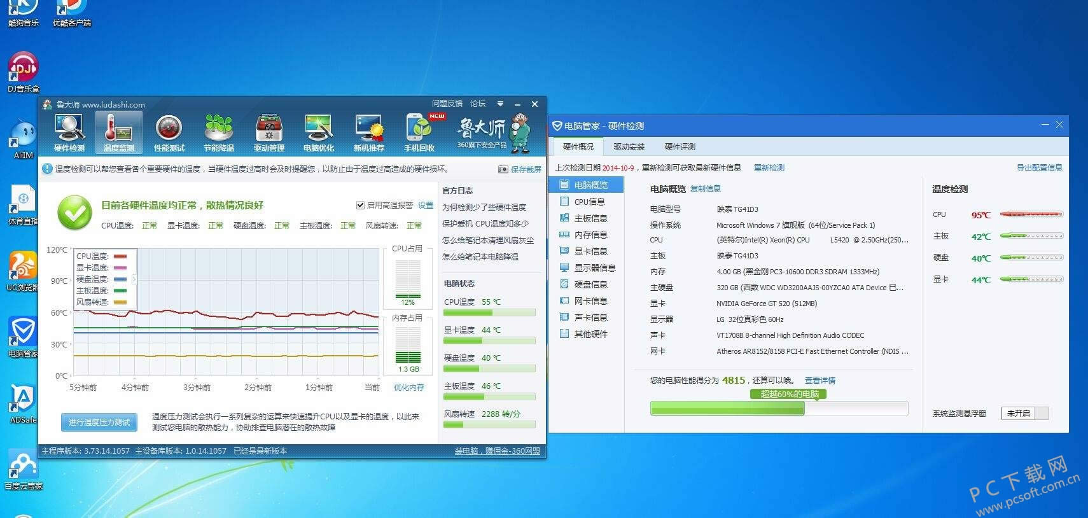The image size is (1088, 518).
Task: Click the 优化内存 link
Action: pyautogui.click(x=408, y=387)
